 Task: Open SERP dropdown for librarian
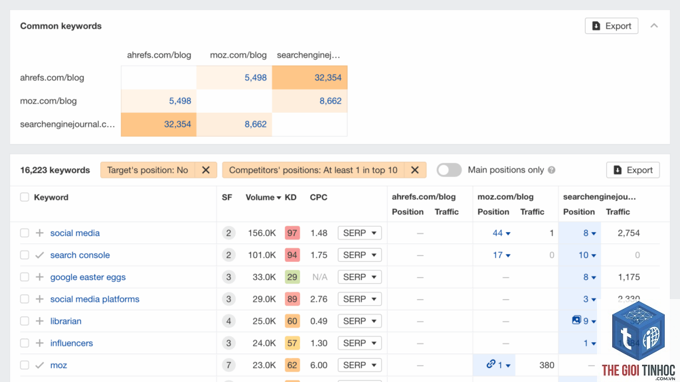tap(359, 322)
